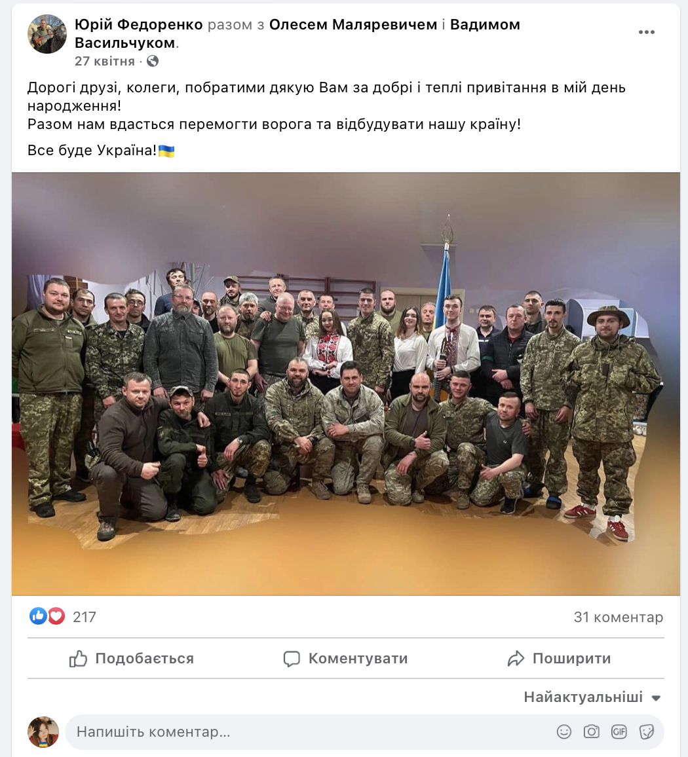688x757 pixels.
Task: Expand the Найактуальніші comment sorting dropdown
Action: click(x=592, y=697)
